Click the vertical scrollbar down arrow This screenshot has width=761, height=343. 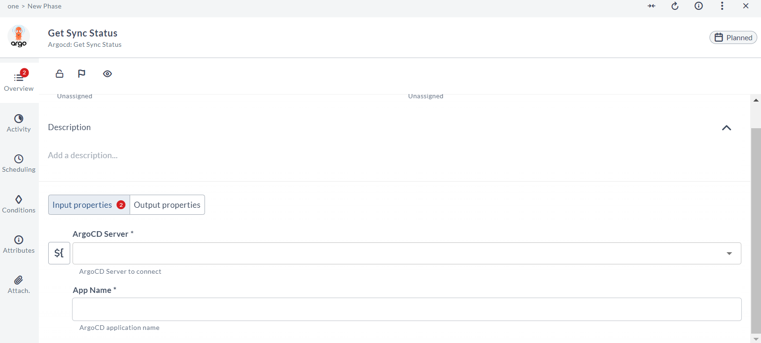(x=756, y=339)
